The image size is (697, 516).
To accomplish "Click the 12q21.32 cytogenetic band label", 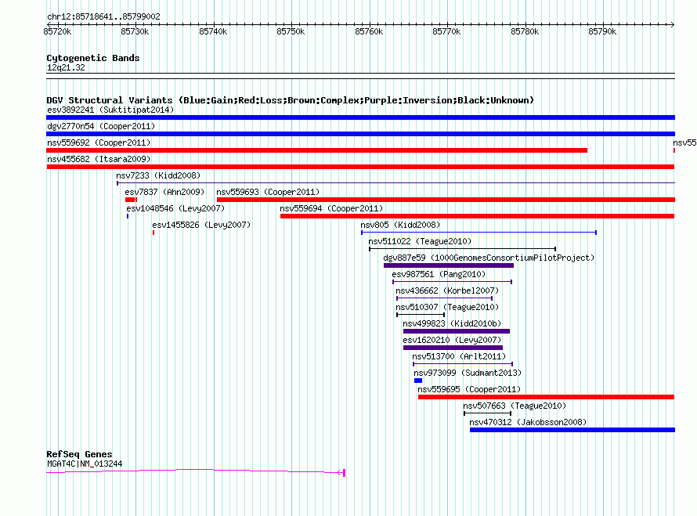I will [66, 67].
